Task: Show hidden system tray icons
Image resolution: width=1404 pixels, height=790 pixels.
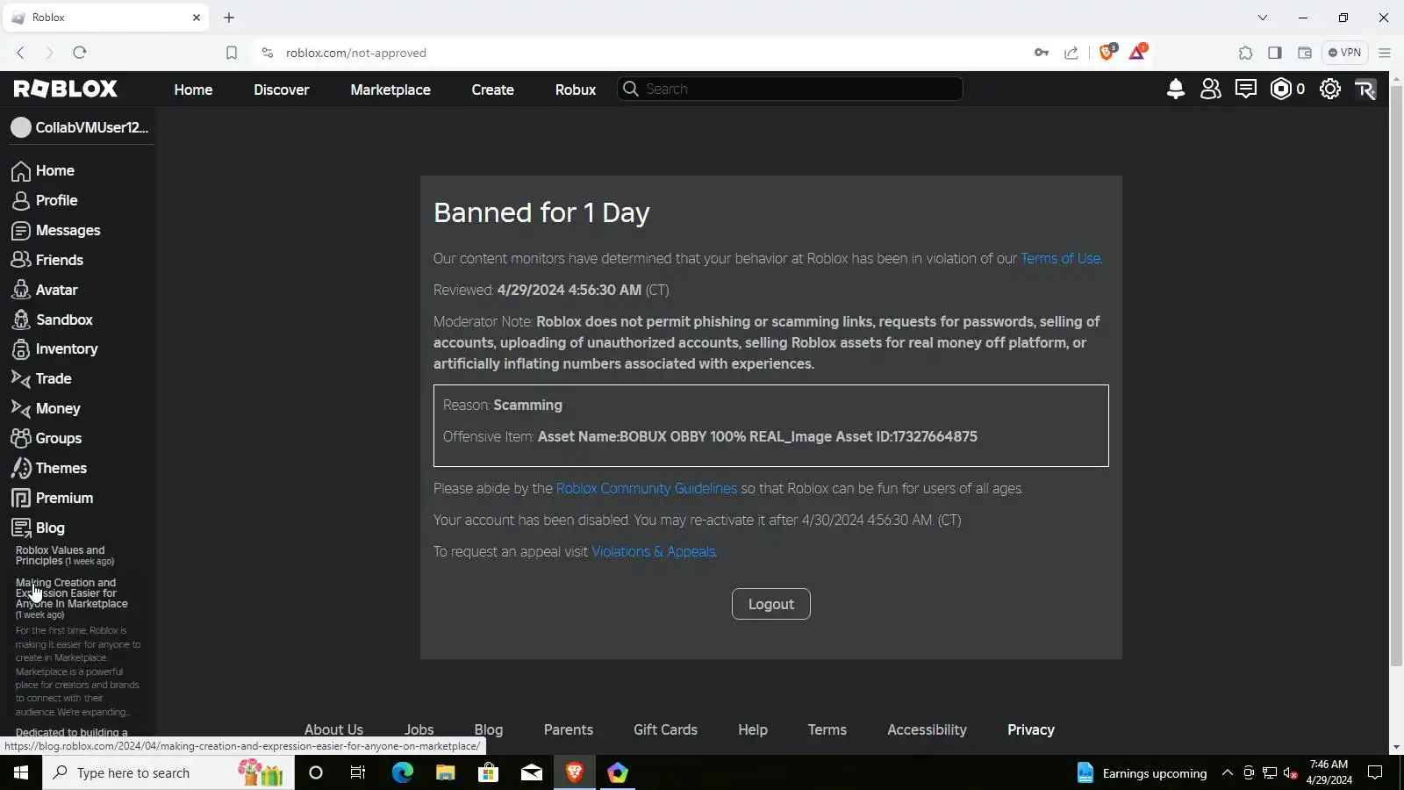Action: (x=1228, y=773)
